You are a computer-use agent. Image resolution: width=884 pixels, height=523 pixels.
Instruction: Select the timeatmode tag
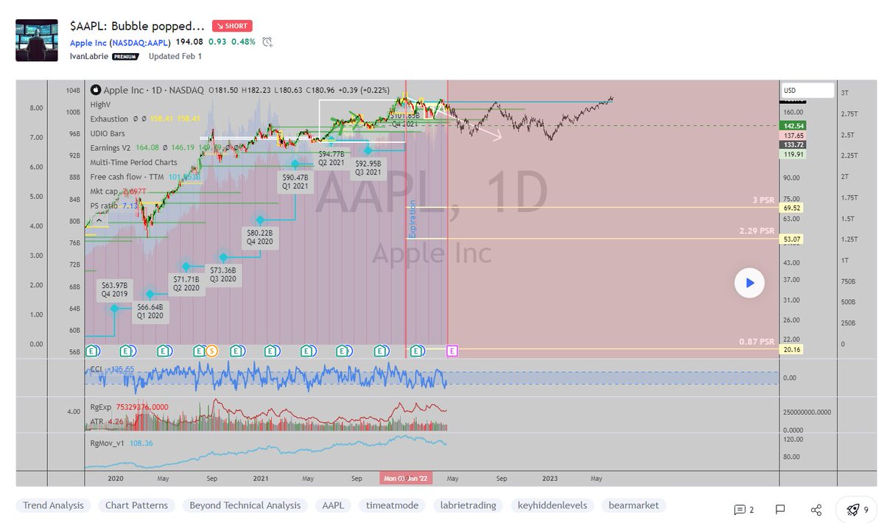point(393,505)
